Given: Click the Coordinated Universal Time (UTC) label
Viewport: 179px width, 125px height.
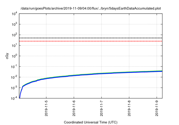Looking at the screenshot, I should pyautogui.click(x=91, y=122).
